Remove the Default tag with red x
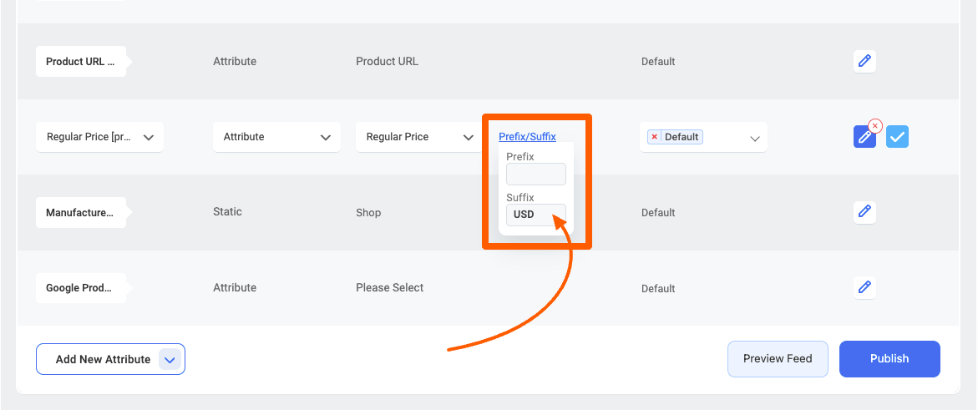 [654, 137]
